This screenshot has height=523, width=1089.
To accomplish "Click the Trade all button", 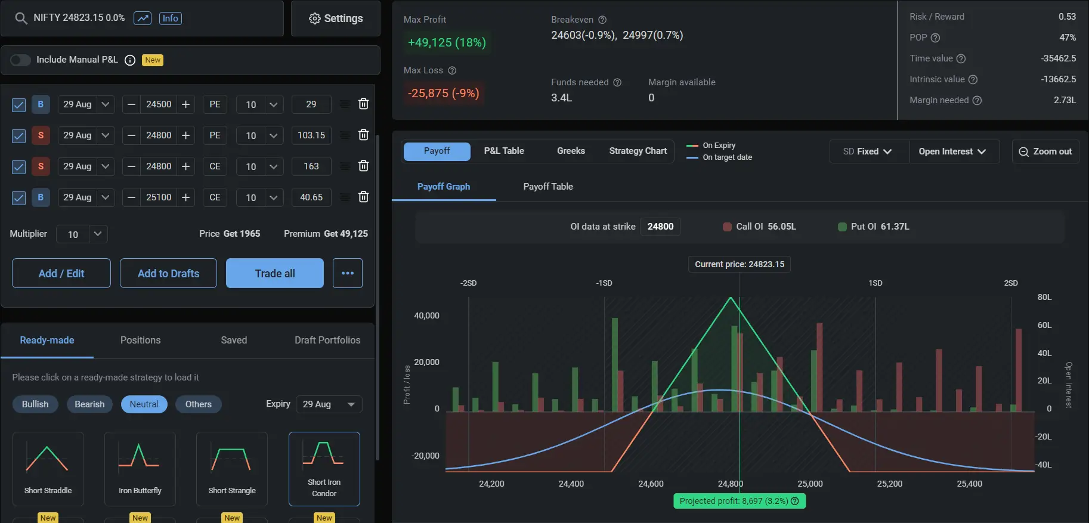I will tap(275, 273).
